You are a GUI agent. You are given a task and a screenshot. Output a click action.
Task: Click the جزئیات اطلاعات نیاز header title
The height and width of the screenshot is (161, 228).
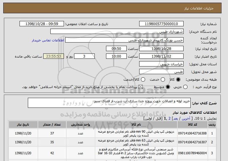pos(199,8)
